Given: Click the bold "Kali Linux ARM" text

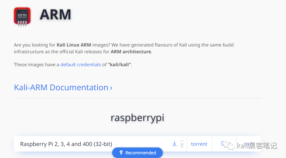Looking at the screenshot, I should tap(74, 45).
